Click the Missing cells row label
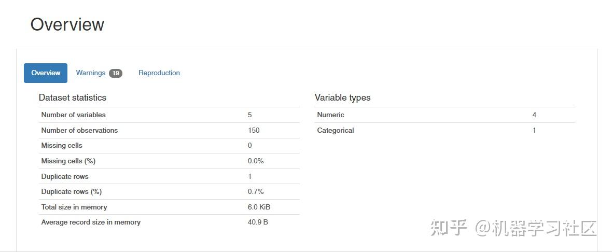Image resolution: width=612 pixels, height=252 pixels. click(62, 146)
